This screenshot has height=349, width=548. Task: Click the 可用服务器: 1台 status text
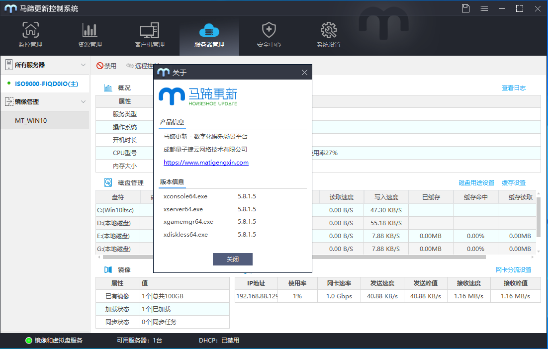[x=139, y=340]
